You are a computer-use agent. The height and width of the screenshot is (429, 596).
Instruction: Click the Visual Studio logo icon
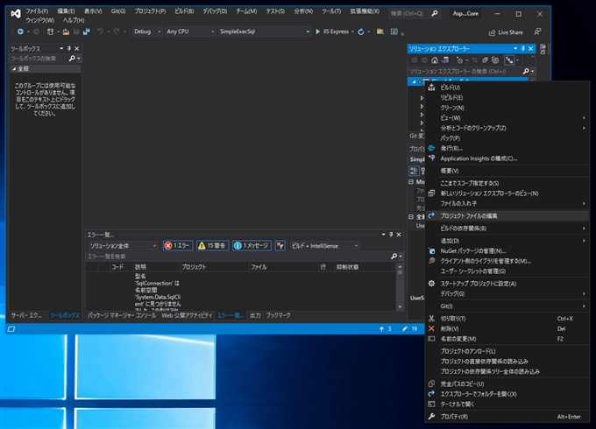pyautogui.click(x=16, y=14)
